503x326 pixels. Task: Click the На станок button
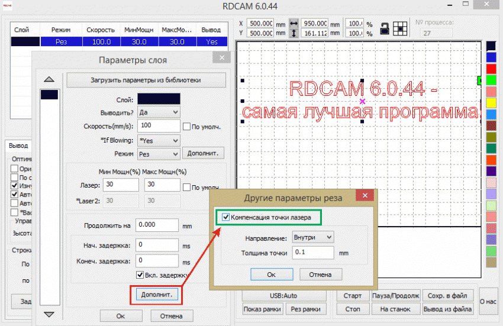point(395,309)
